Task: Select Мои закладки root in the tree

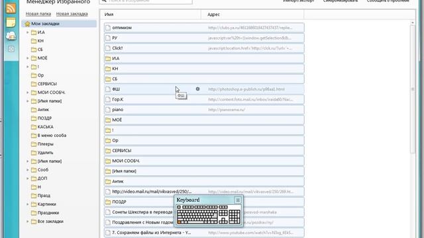Action: pos(59,24)
